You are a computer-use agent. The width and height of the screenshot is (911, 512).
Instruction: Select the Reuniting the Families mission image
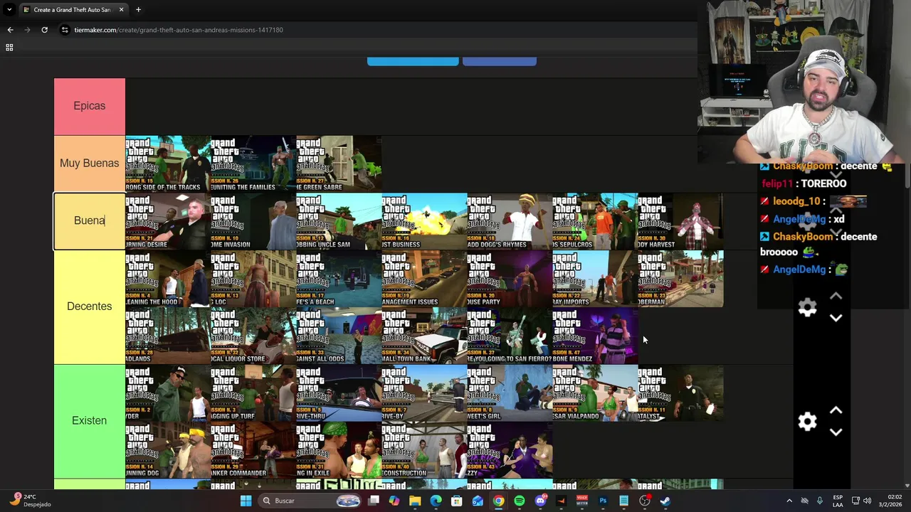tap(253, 164)
